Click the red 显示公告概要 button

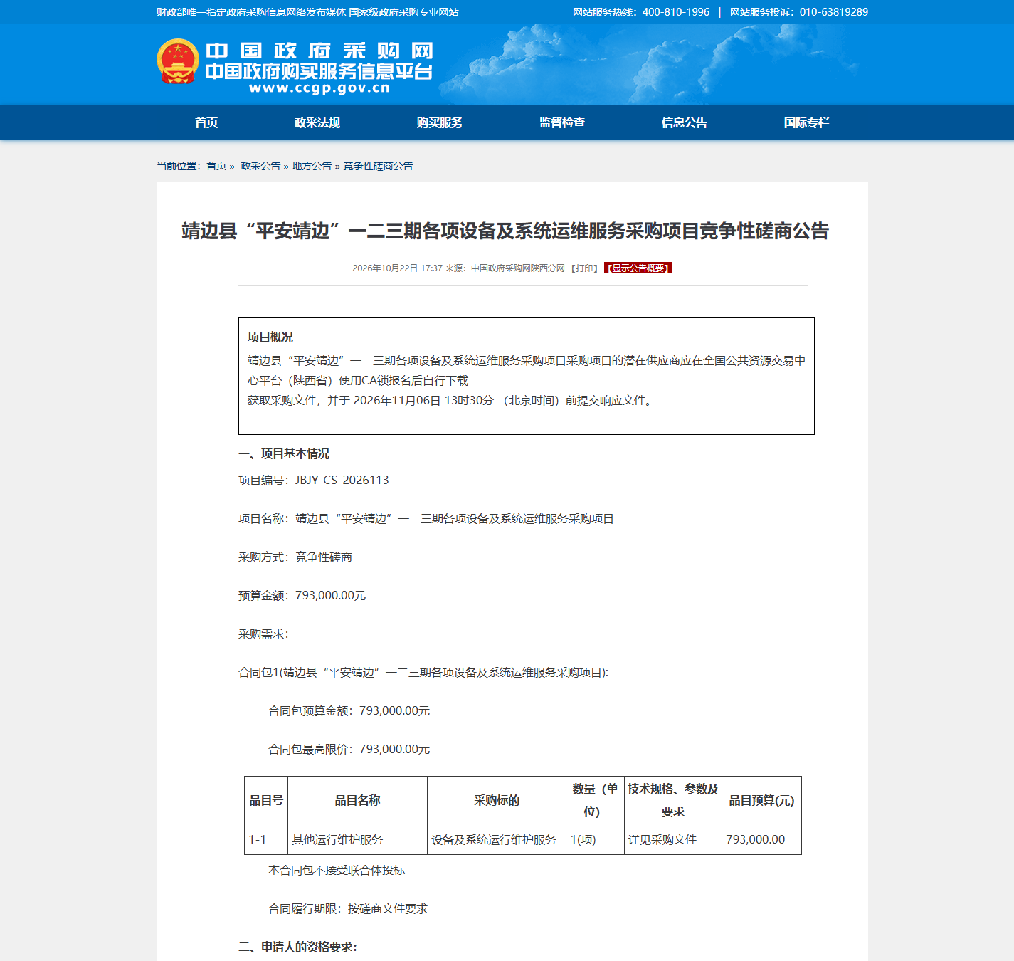tap(638, 268)
